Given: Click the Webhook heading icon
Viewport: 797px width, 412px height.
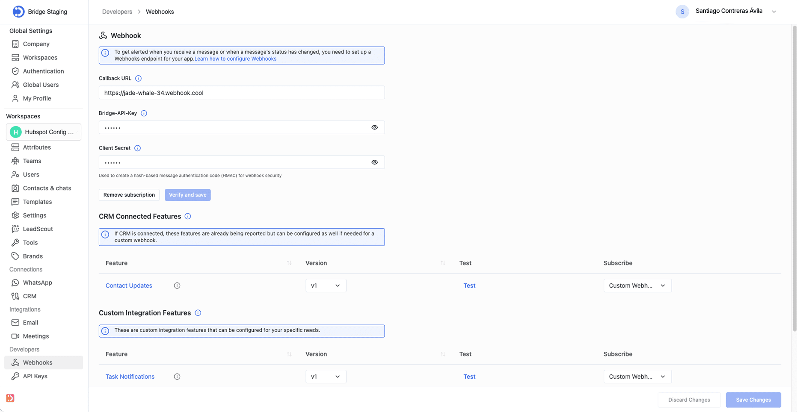Looking at the screenshot, I should coord(103,35).
